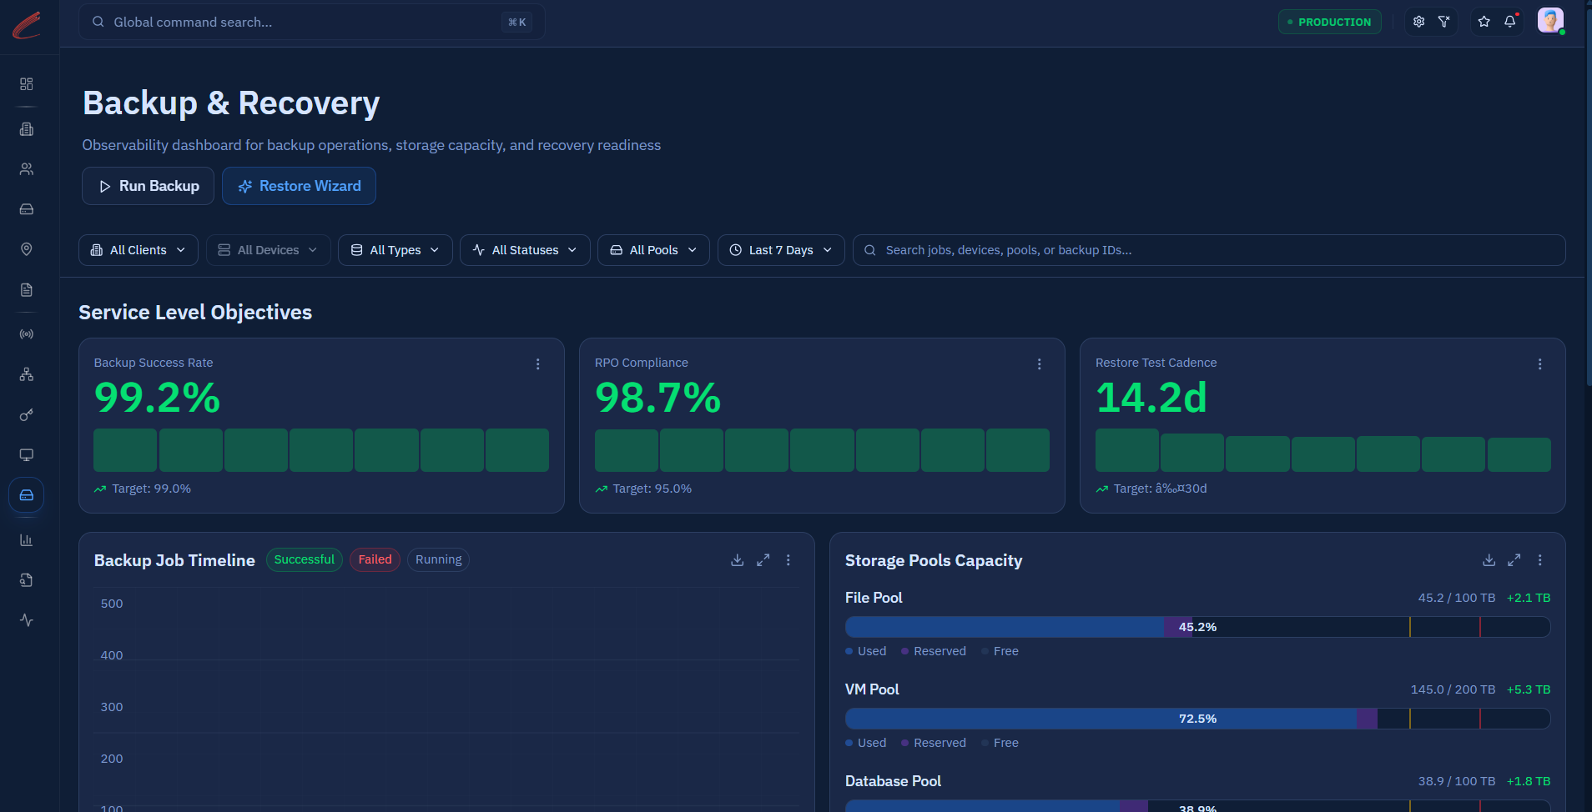Toggle Running series in timeline legend

click(438, 559)
